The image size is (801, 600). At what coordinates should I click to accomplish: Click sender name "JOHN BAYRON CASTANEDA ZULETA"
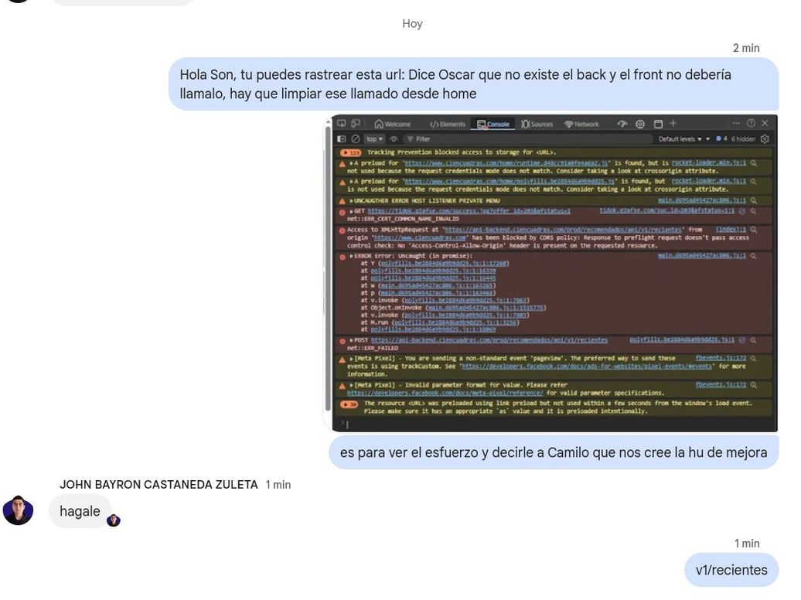coord(158,485)
